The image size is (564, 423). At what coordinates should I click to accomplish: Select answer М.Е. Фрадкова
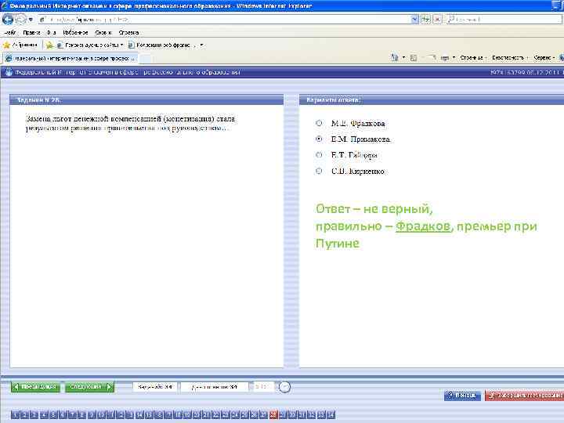tap(319, 123)
